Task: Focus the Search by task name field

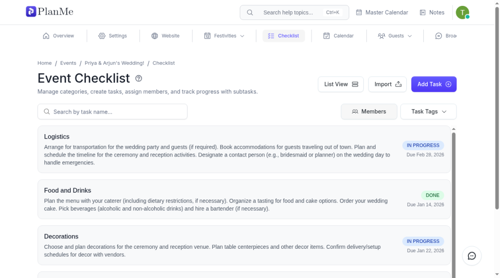Action: click(112, 112)
